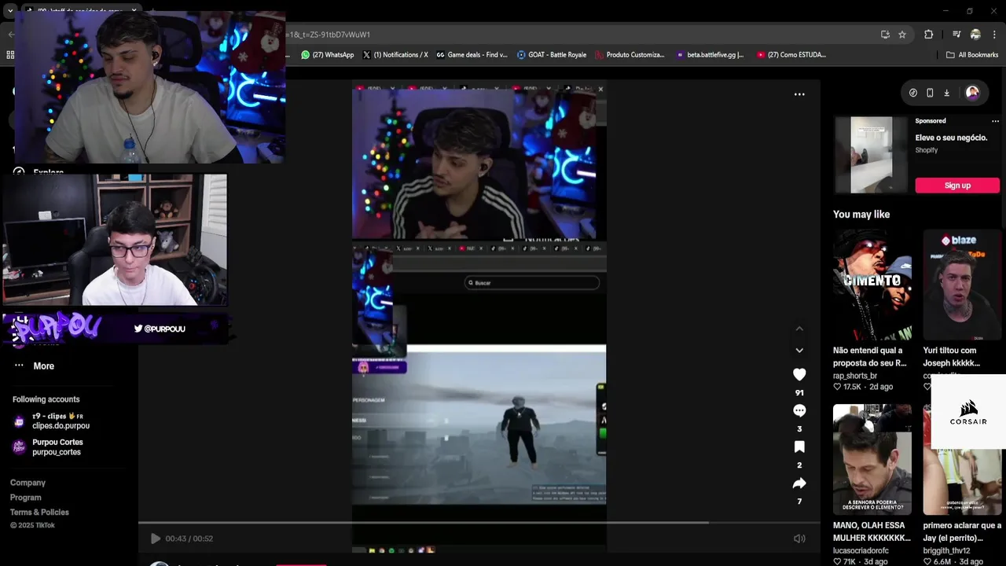Open comments via speech bubble icon
The width and height of the screenshot is (1006, 566).
[x=799, y=410]
